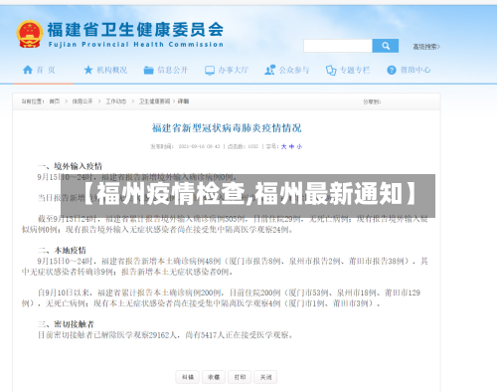Click the 二、本地疫情 heading

tap(62, 251)
